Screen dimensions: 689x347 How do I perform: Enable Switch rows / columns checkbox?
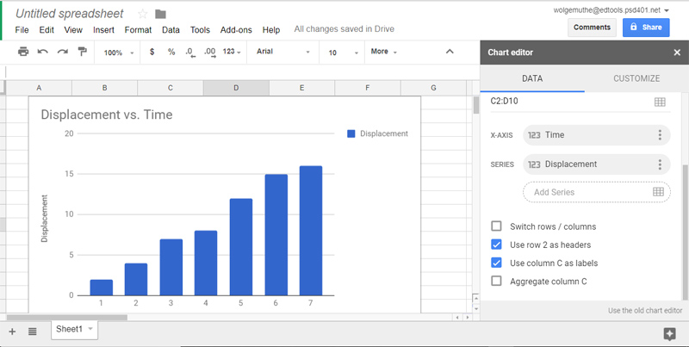click(496, 226)
